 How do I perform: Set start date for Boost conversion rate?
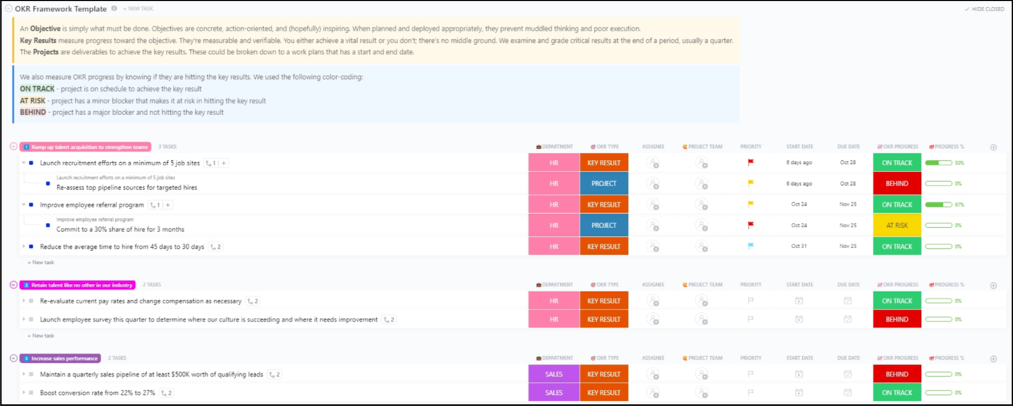[799, 393]
